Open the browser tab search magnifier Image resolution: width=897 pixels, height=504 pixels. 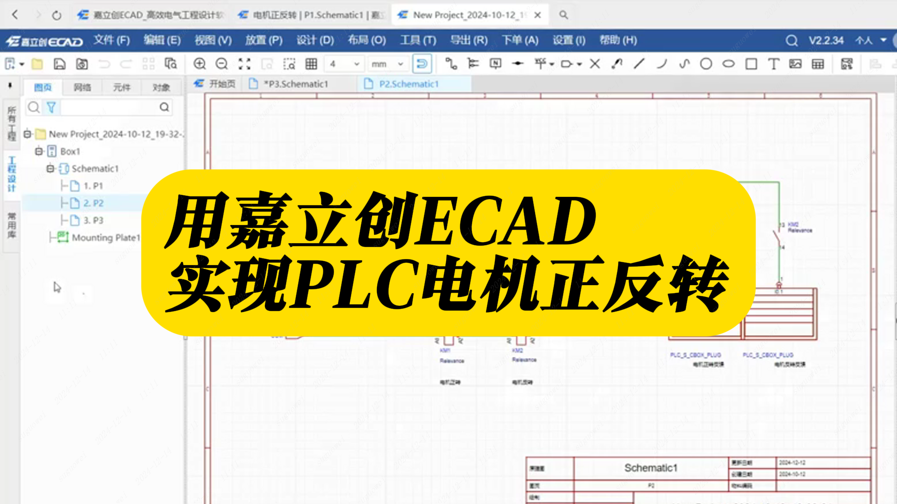(563, 15)
